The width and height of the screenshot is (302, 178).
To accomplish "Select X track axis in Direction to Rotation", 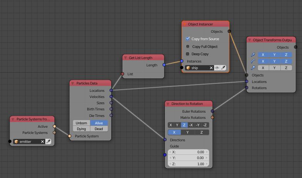I will pos(170,125).
